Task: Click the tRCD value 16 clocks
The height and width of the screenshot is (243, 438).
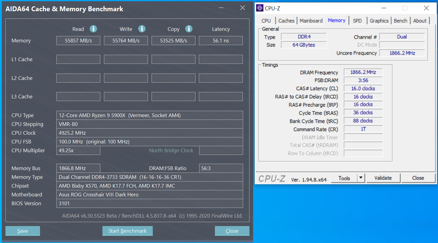Action: pyautogui.click(x=363, y=97)
